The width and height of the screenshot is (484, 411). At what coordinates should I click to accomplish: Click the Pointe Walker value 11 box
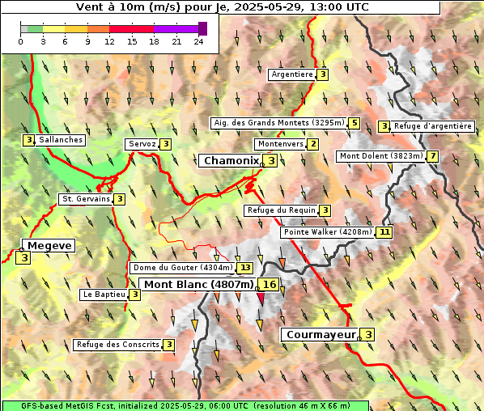(x=384, y=232)
